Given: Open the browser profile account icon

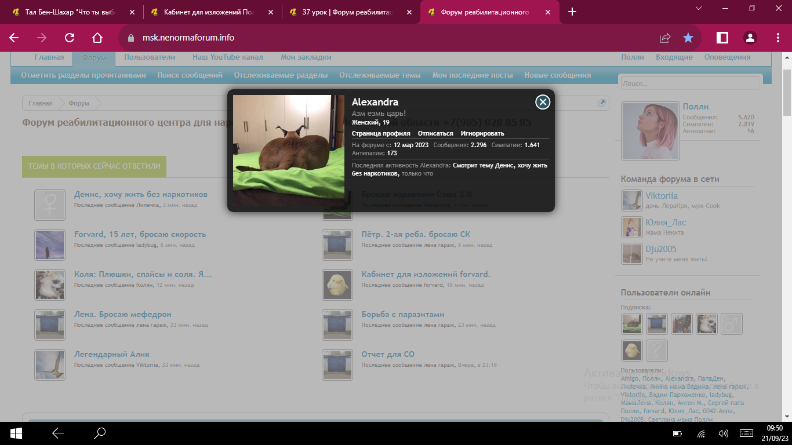Looking at the screenshot, I should 750,38.
